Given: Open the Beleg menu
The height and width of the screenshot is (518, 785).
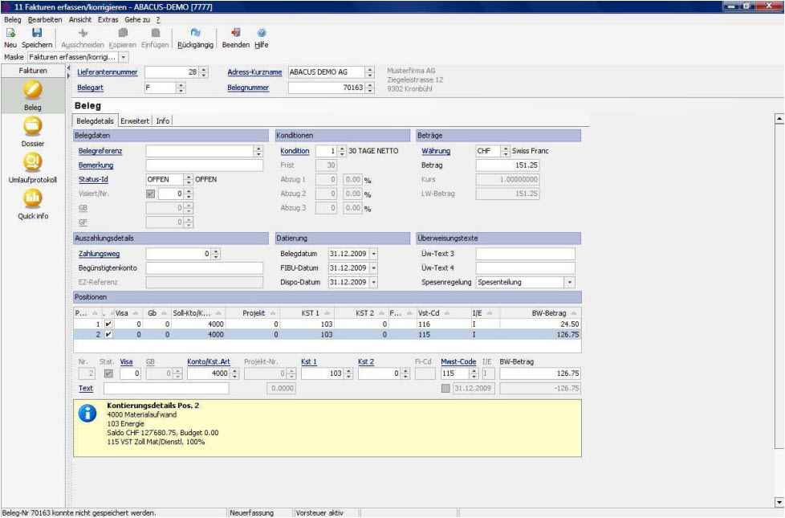Looking at the screenshot, I should [13, 19].
